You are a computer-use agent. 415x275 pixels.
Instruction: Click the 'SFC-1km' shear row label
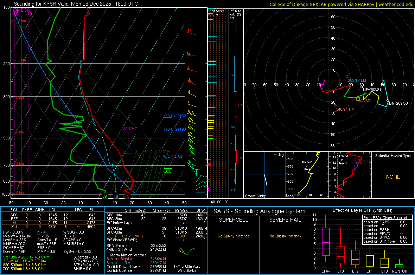114,215
